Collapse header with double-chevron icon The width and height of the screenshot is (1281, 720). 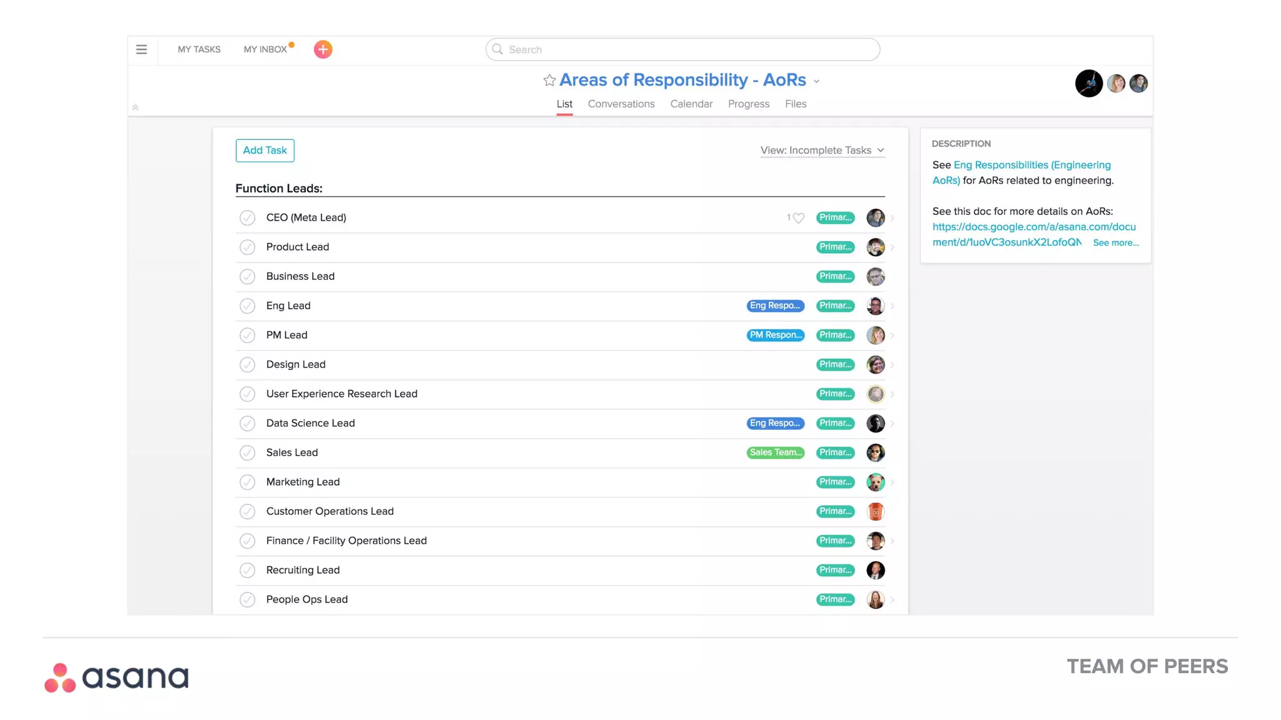[x=135, y=107]
